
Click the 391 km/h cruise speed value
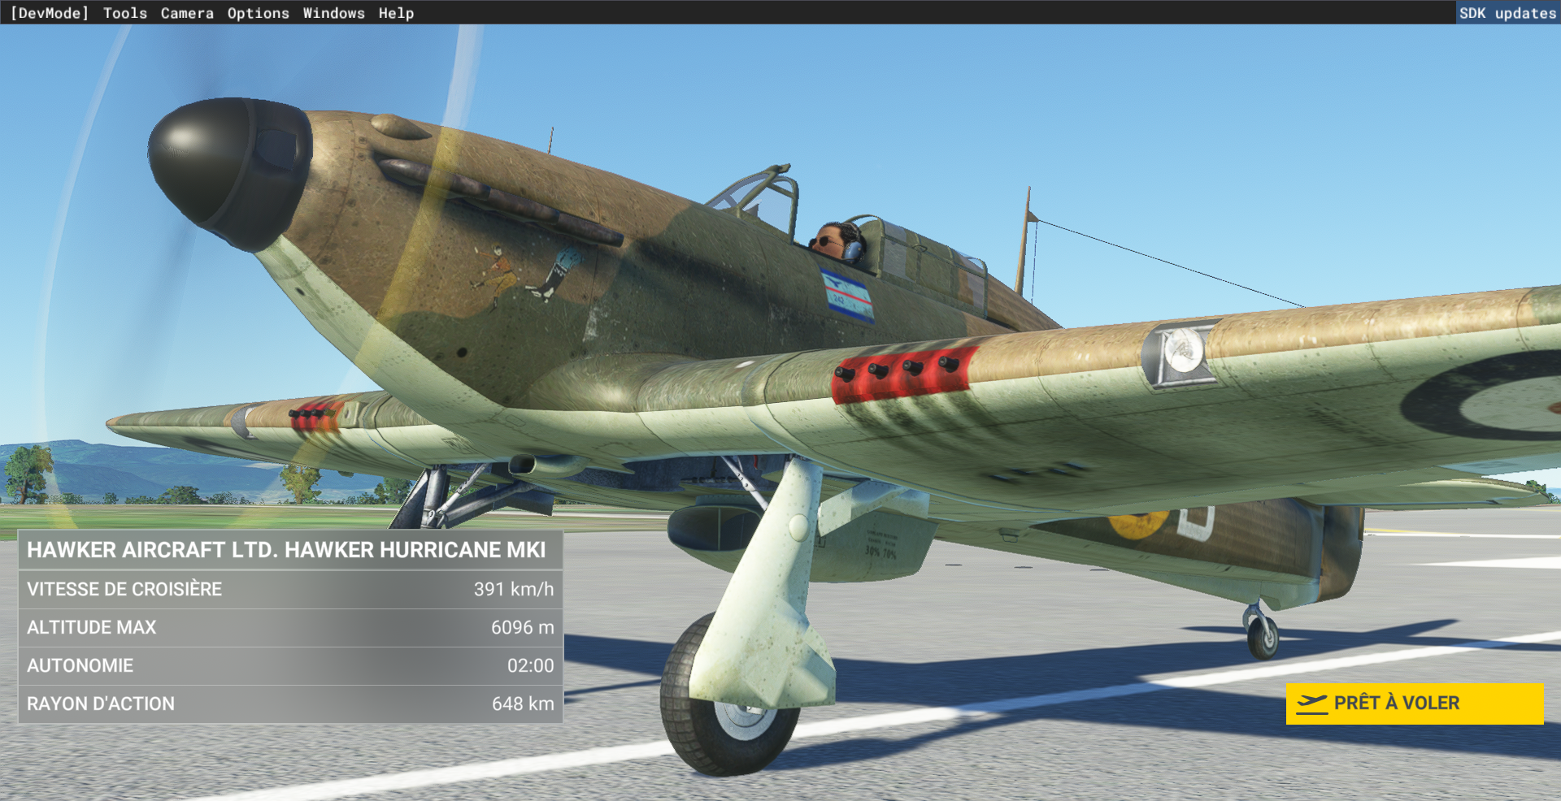pos(514,589)
